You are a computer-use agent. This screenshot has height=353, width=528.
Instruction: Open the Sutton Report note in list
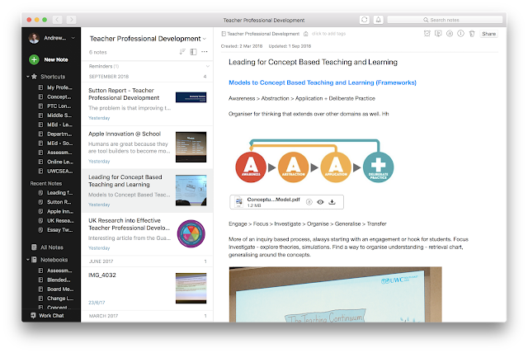coord(147,104)
